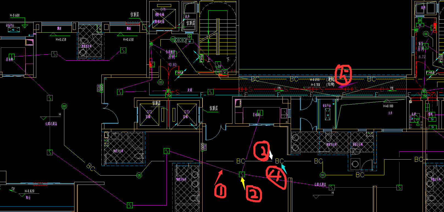Select crossed AC unit box below H-0.600 设备平台
The height and width of the screenshot is (212, 444).
14,30
